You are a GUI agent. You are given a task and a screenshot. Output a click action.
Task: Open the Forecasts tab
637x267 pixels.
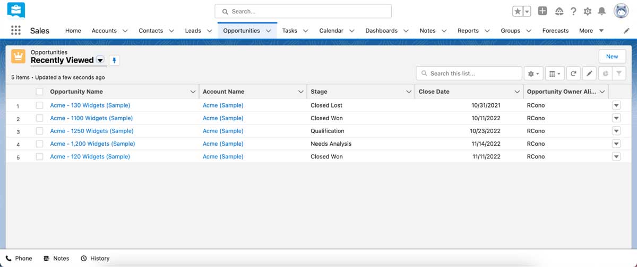coord(555,31)
